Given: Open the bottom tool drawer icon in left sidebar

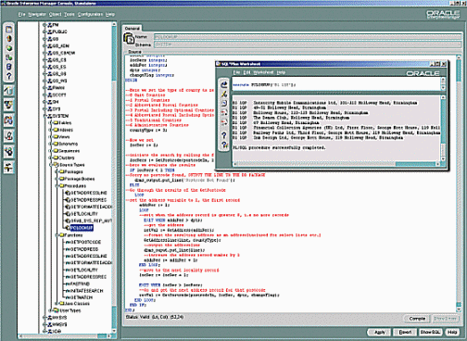Looking at the screenshot, I should tap(8, 167).
